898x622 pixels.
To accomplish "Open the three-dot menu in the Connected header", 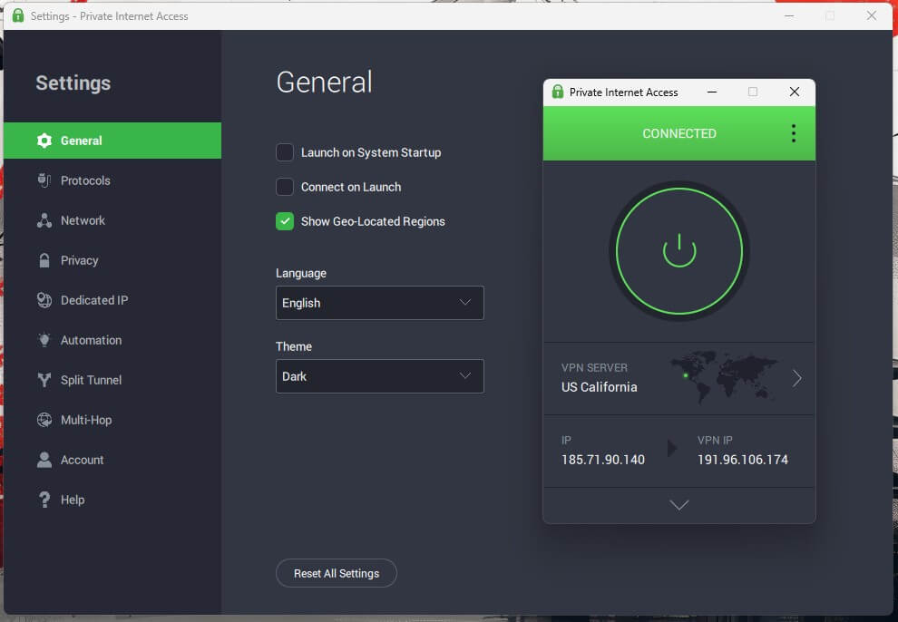I will (793, 133).
